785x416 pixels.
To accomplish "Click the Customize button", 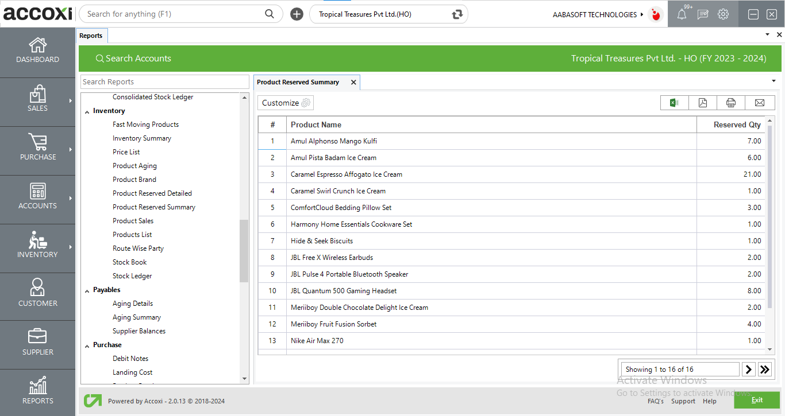I will click(286, 103).
